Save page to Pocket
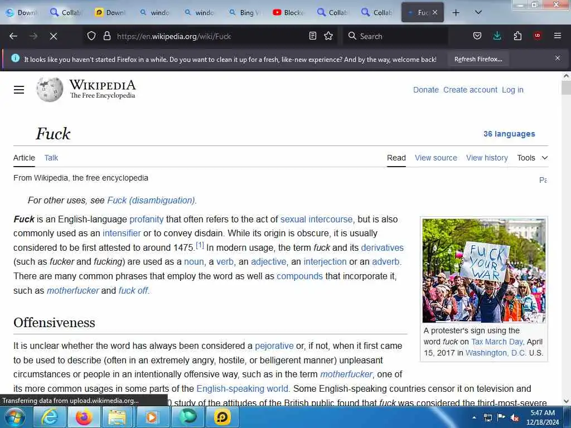Image resolution: width=571 pixels, height=428 pixels. pos(477,36)
